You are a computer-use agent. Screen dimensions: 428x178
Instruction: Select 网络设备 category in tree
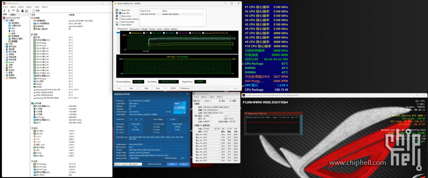click(10, 59)
